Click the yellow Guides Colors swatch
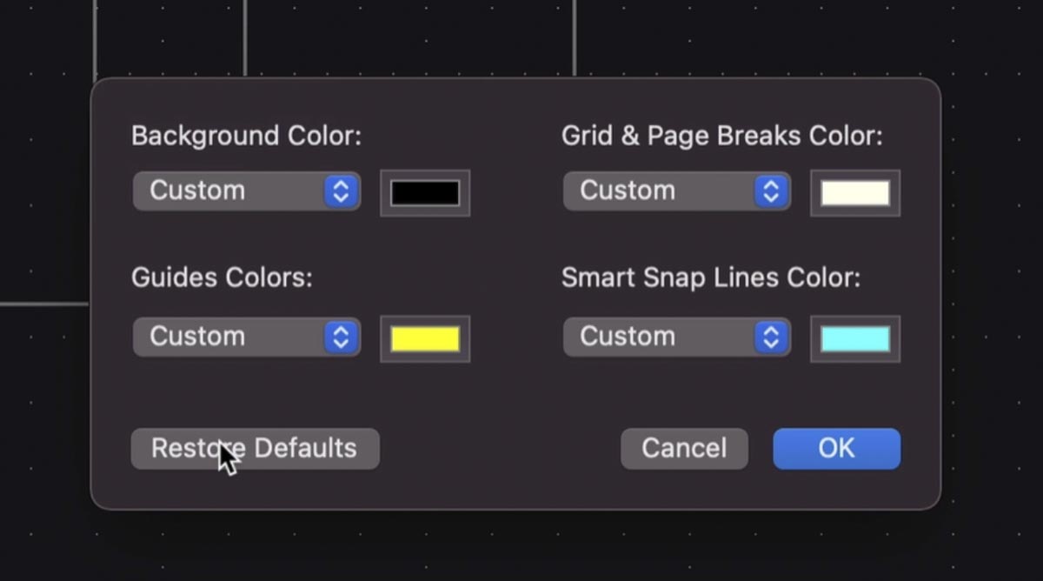 pos(425,339)
